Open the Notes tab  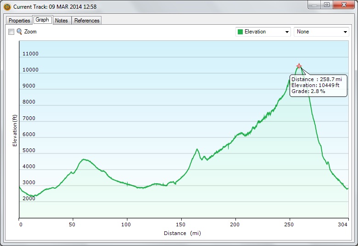pos(62,21)
